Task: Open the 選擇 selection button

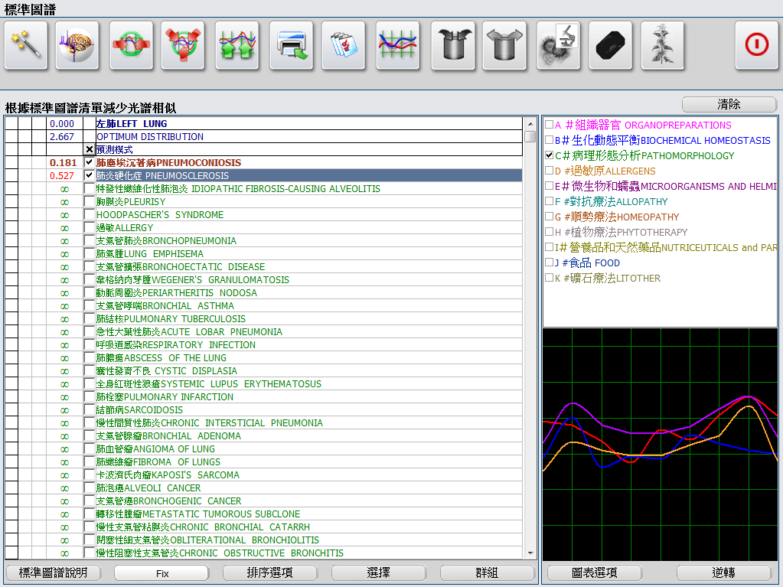Action: click(x=378, y=572)
